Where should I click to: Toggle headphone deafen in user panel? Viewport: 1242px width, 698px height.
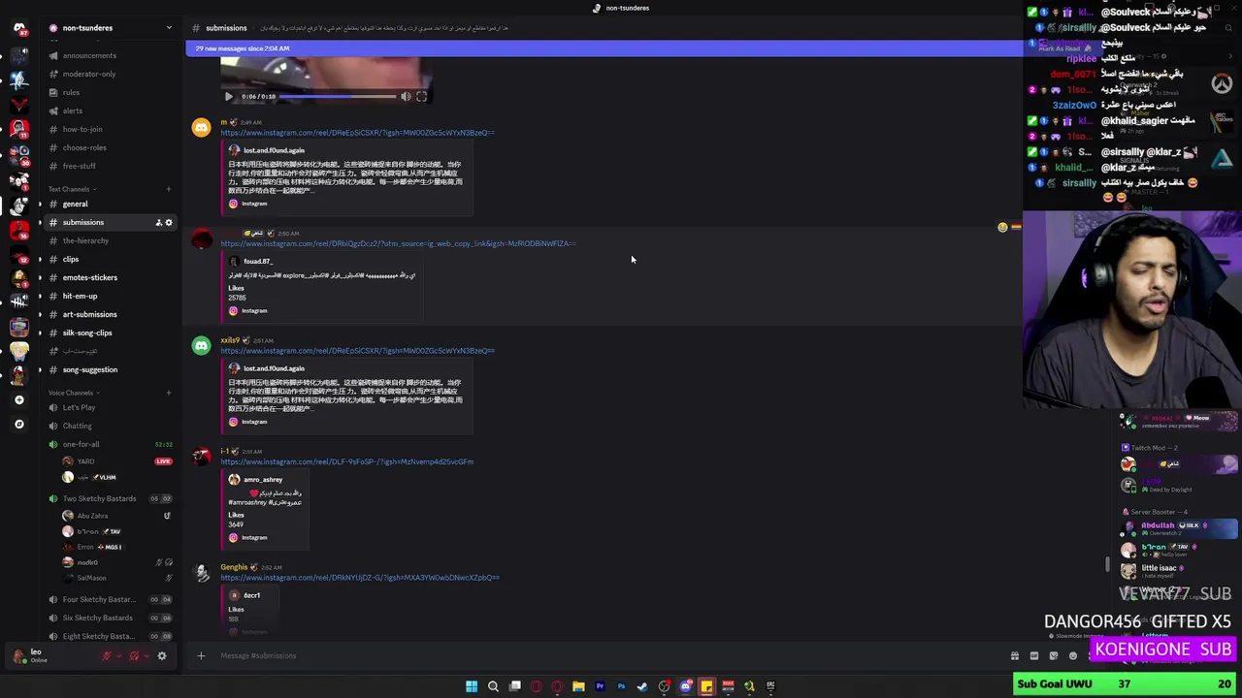134,656
